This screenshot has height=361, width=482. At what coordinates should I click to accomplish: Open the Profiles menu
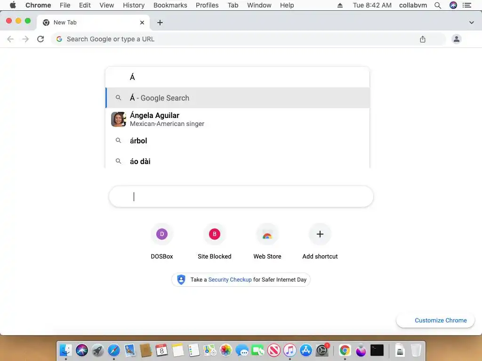point(207,5)
